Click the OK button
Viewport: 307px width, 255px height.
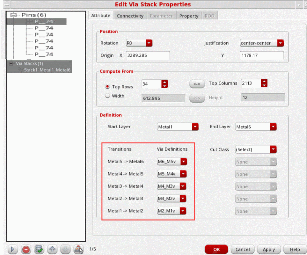(x=216, y=249)
